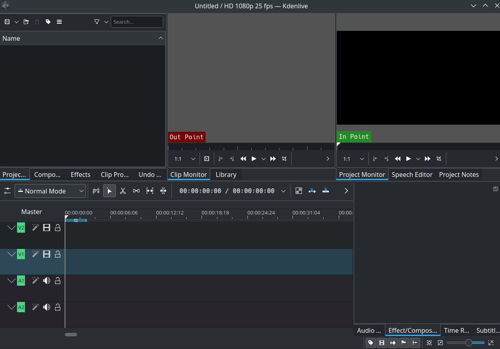Click the crop edit-mode icon in Clip Monitor

point(284,159)
